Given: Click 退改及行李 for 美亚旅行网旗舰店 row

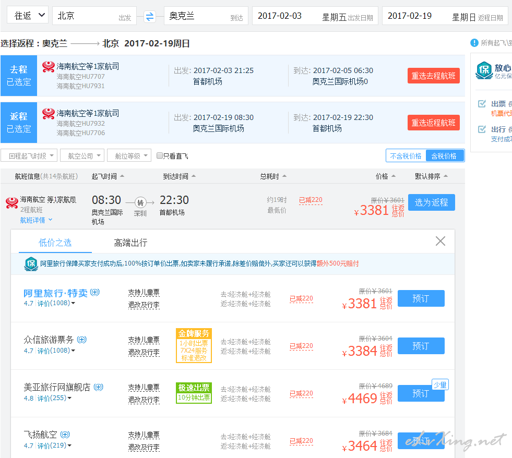Looking at the screenshot, I should (144, 400).
